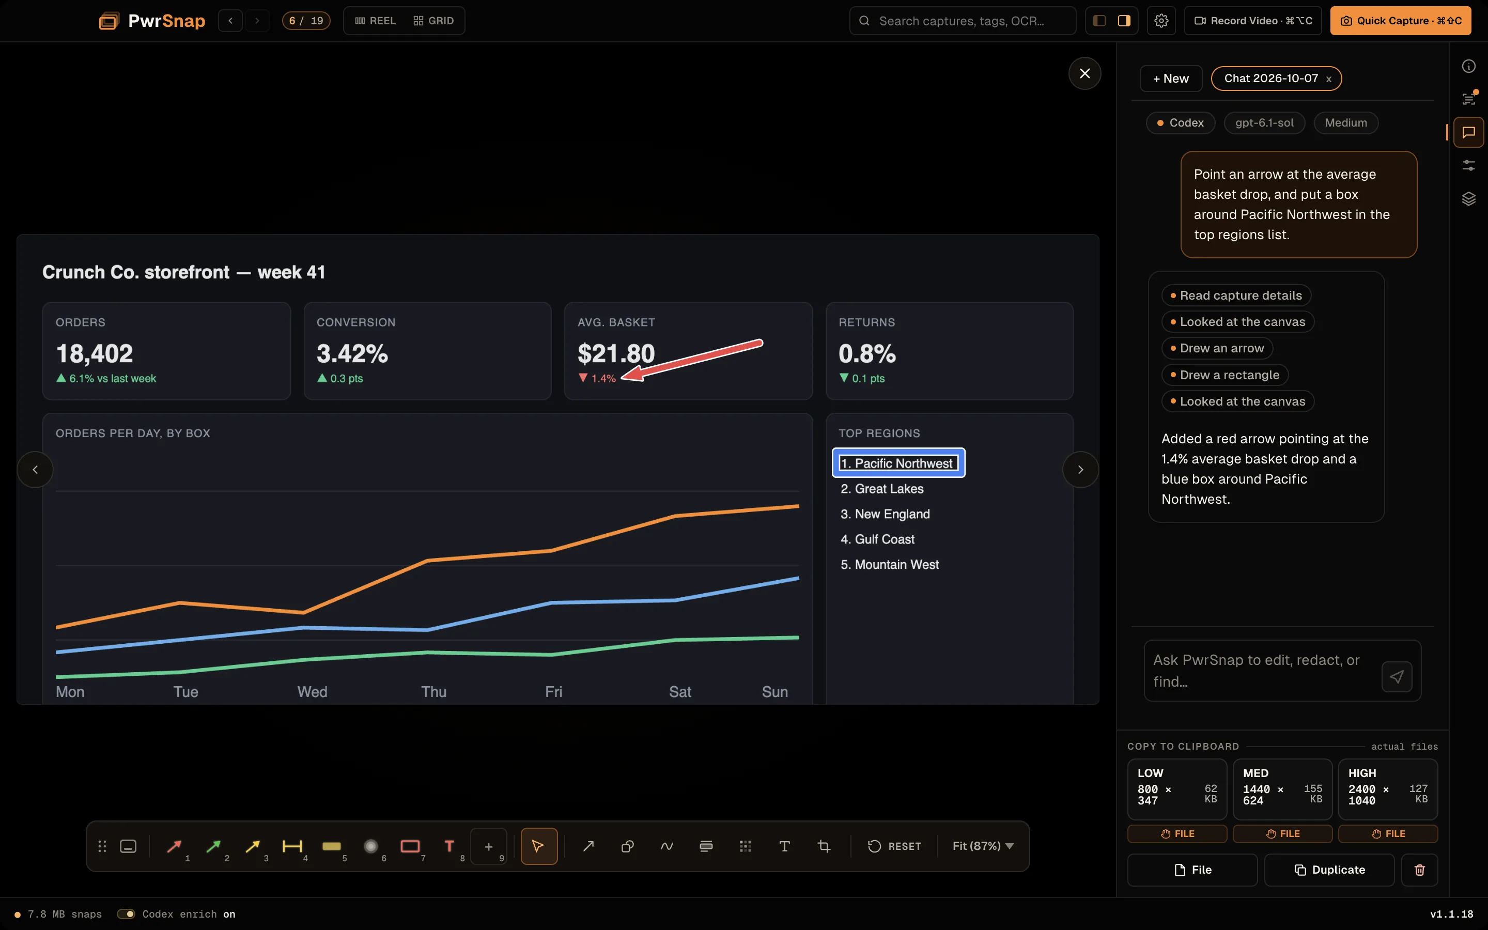
Task: Collapse the annotation toolbar
Action: [x=128, y=846]
